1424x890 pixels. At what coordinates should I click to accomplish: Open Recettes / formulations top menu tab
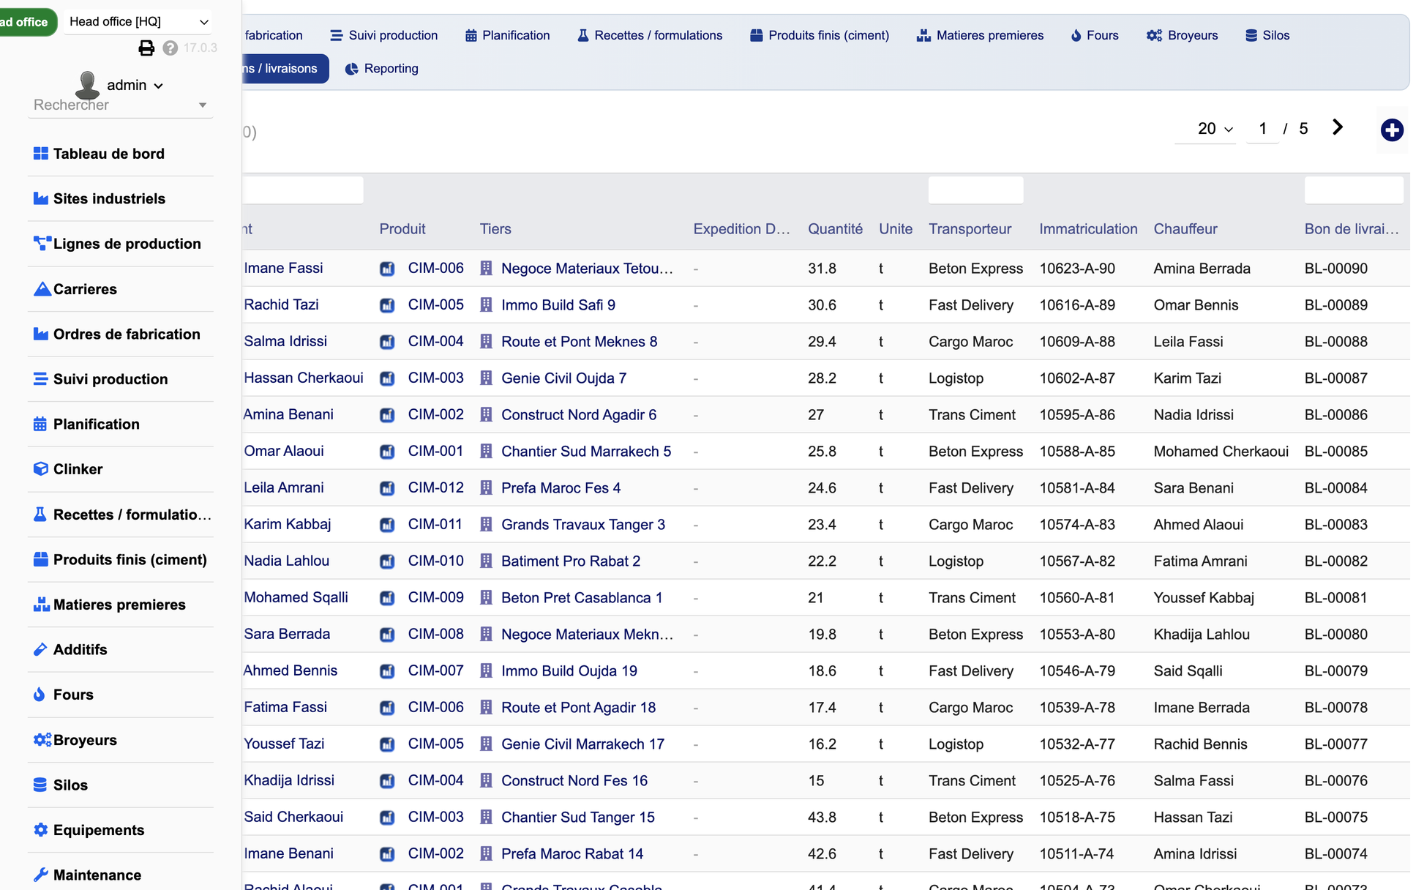pos(650,35)
